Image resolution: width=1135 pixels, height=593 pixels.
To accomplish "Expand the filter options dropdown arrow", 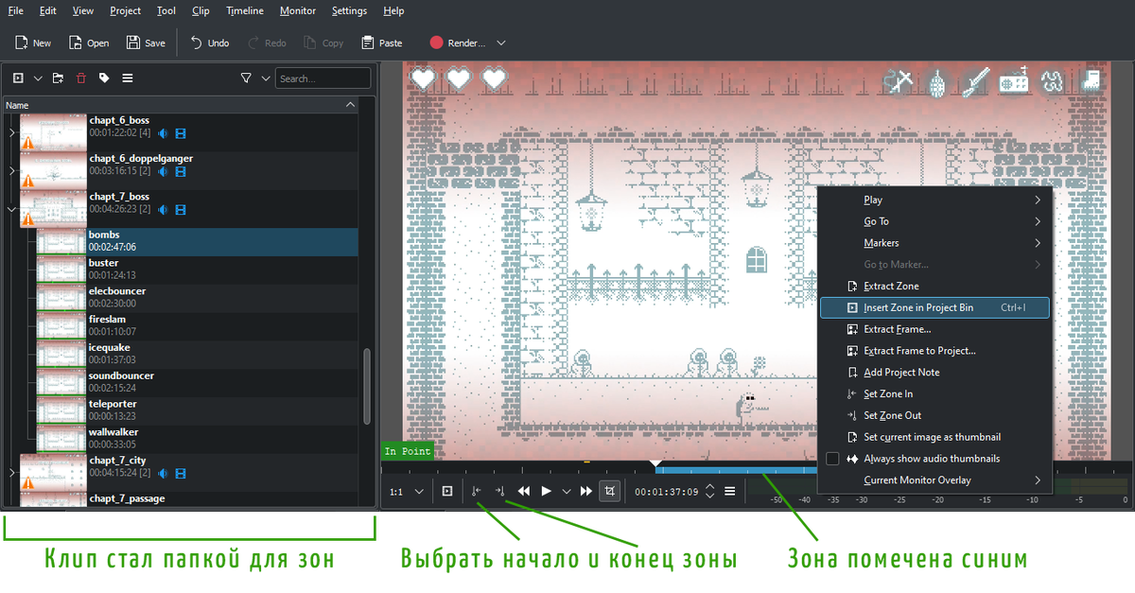I will click(x=266, y=78).
